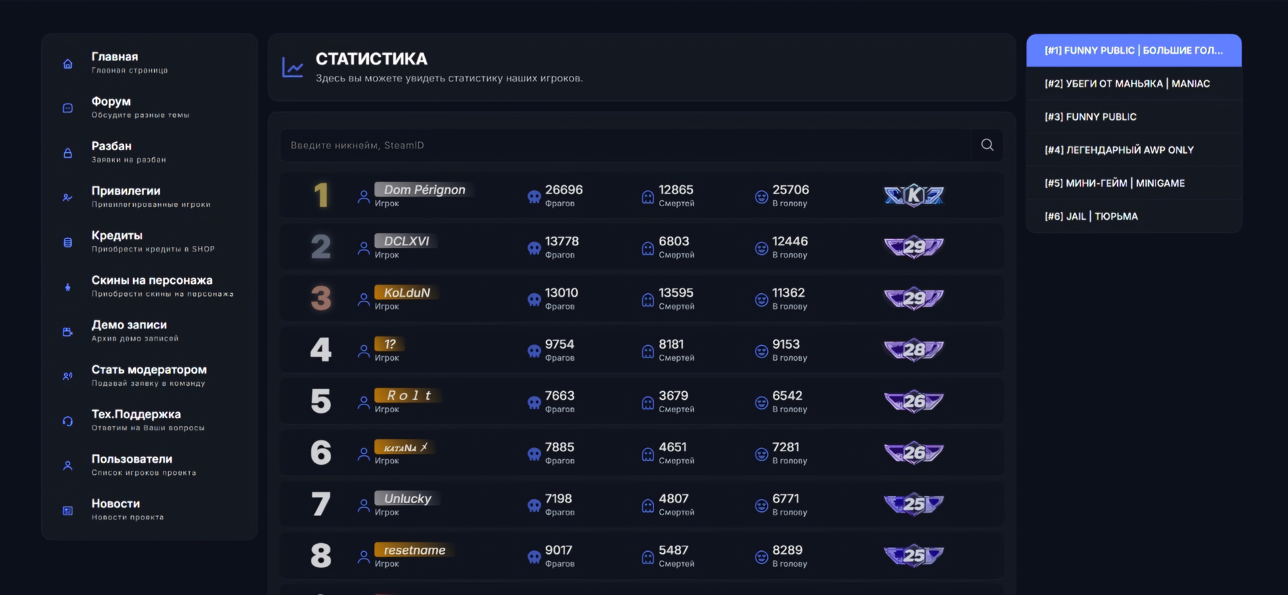This screenshot has width=1288, height=595.
Task: Click the search magnifier icon
Action: coord(987,145)
